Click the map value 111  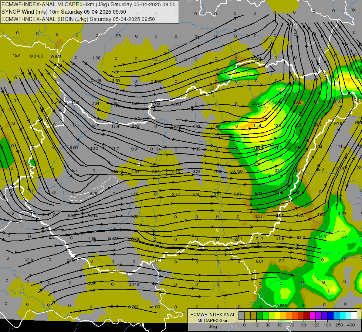coord(339,146)
